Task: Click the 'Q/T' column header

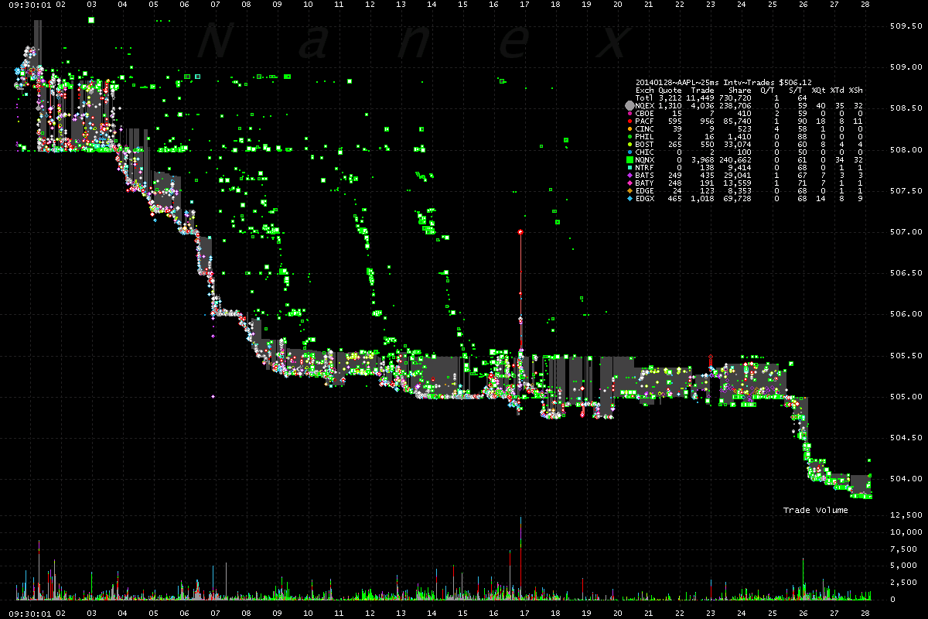Action: [x=768, y=90]
